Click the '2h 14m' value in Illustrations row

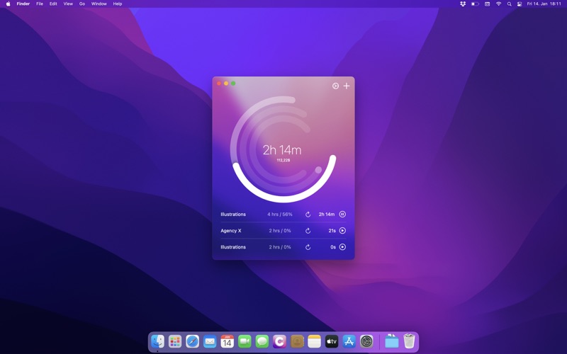pyautogui.click(x=327, y=215)
